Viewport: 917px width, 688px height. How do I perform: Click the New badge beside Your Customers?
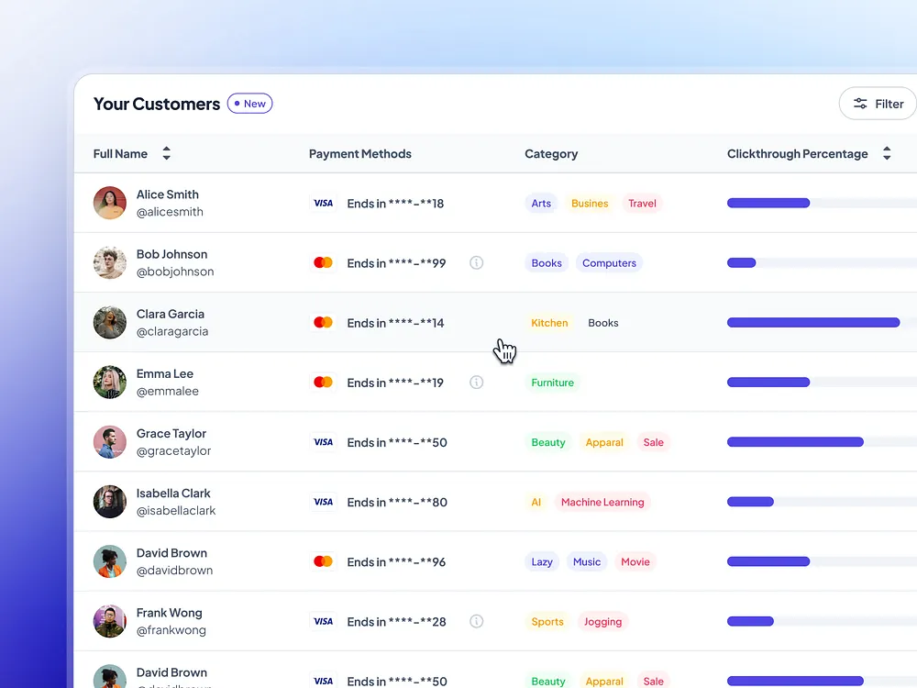point(249,103)
